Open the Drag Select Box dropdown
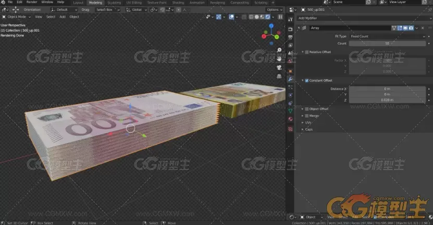The image size is (433, 225). (x=108, y=10)
